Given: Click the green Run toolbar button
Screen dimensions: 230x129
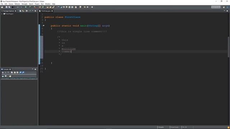Looking at the screenshot, I should click(26, 7).
